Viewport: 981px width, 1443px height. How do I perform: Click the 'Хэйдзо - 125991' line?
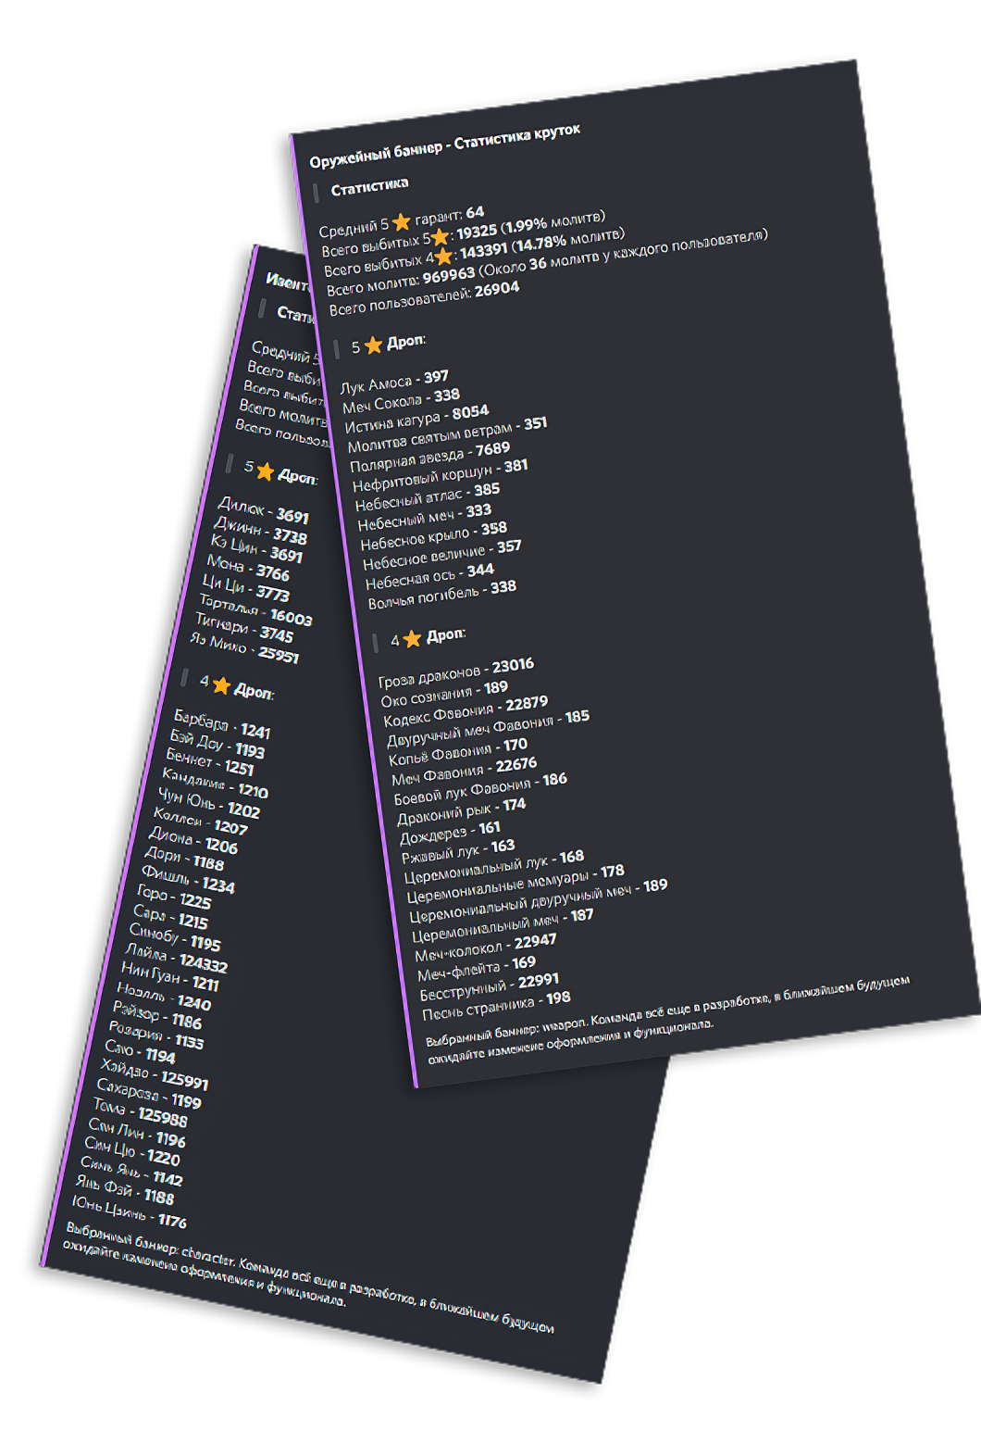pyautogui.click(x=155, y=1073)
